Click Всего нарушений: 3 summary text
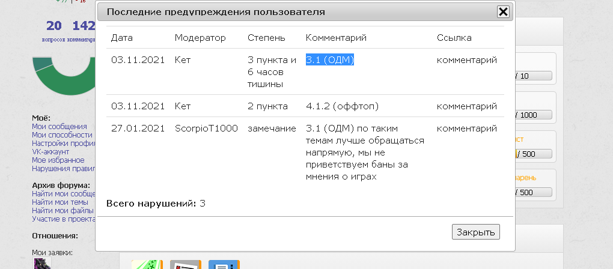Screen dimensions: 613x269 156,203
